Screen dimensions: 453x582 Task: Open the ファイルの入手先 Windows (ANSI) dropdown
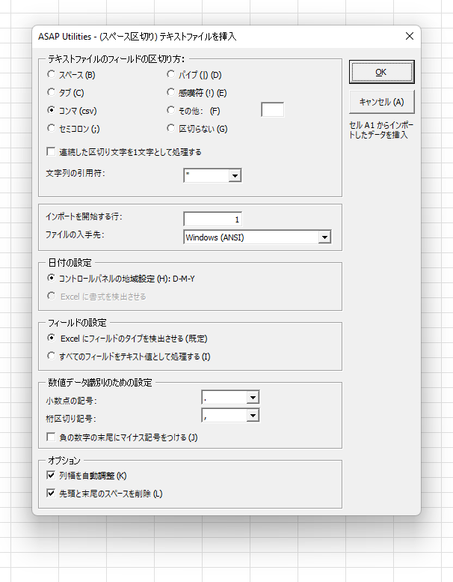(x=324, y=237)
